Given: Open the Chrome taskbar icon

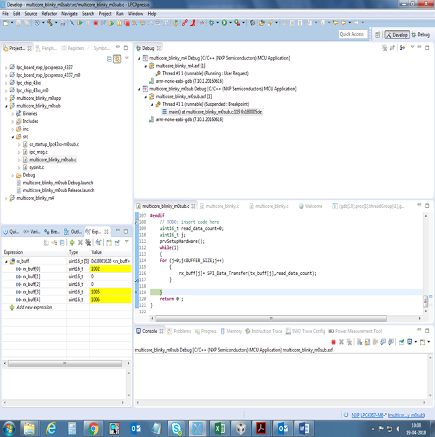Looking at the screenshot, I should (94, 428).
